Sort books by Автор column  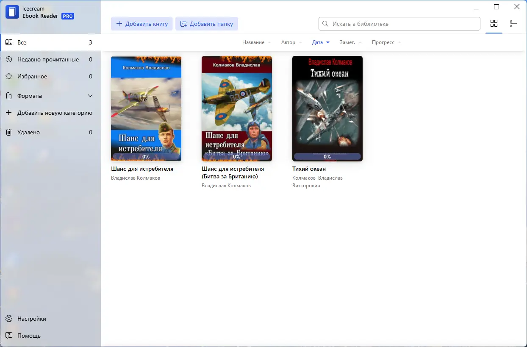pyautogui.click(x=291, y=42)
